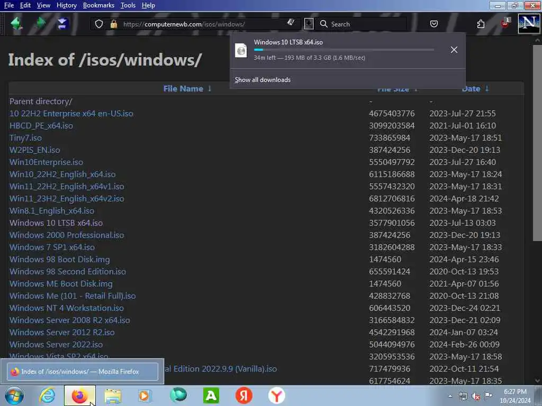Screen dimensions: 542x406
Task: Cancel the Windows 10 LTSB download
Action: pos(454,50)
